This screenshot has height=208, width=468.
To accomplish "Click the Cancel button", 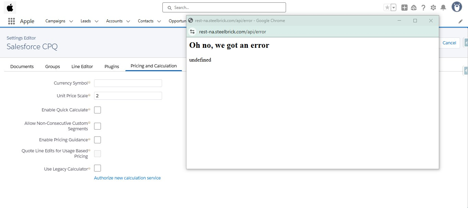I will click(x=449, y=43).
